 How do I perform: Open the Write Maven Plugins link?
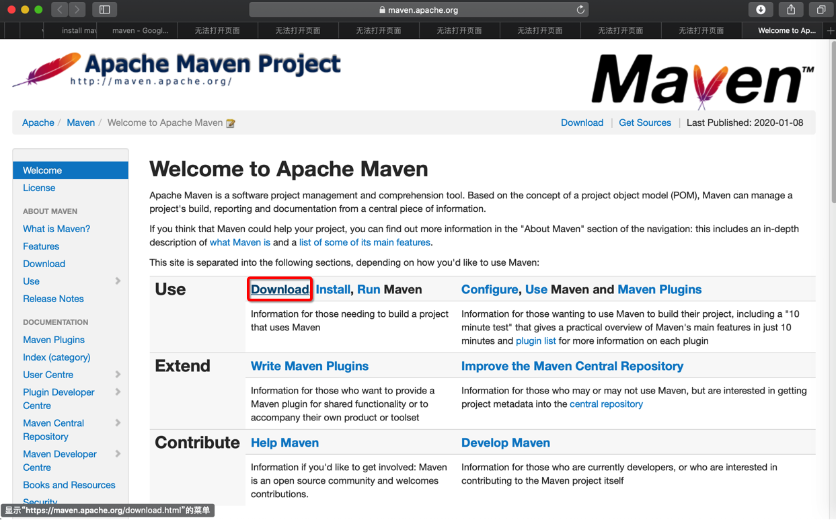[309, 366]
